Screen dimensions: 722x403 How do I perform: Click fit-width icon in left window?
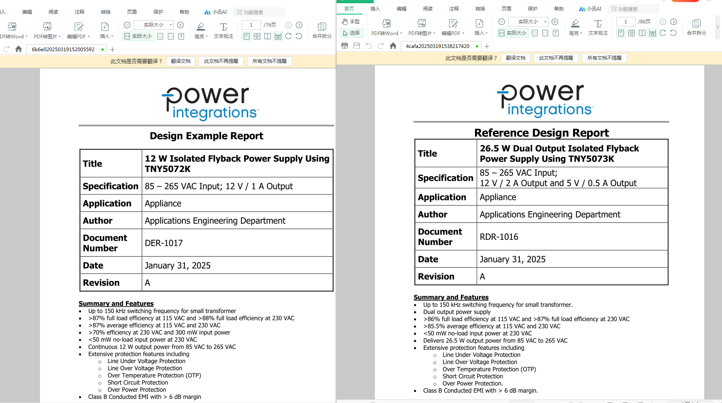[x=171, y=36]
